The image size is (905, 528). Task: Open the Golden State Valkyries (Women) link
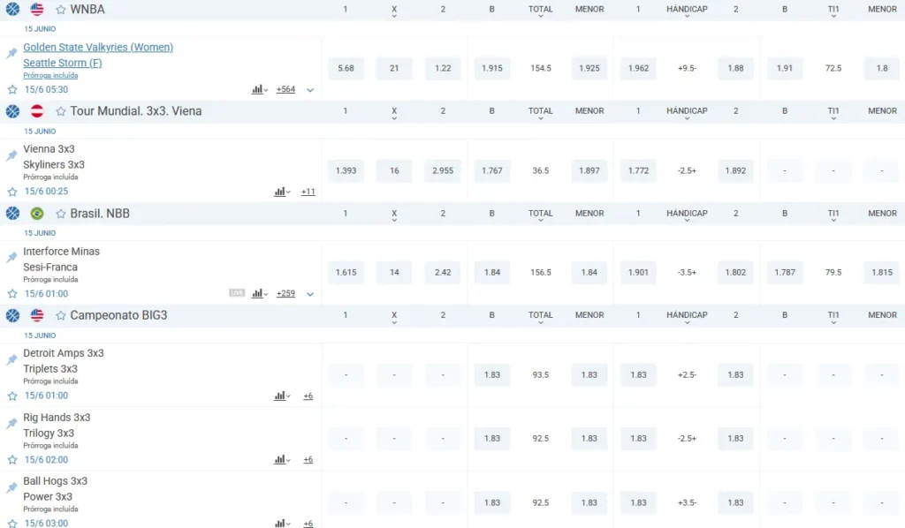click(x=98, y=48)
